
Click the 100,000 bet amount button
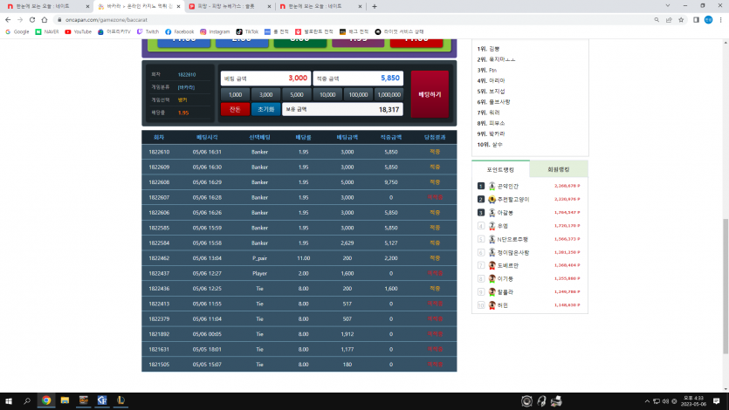click(x=358, y=95)
